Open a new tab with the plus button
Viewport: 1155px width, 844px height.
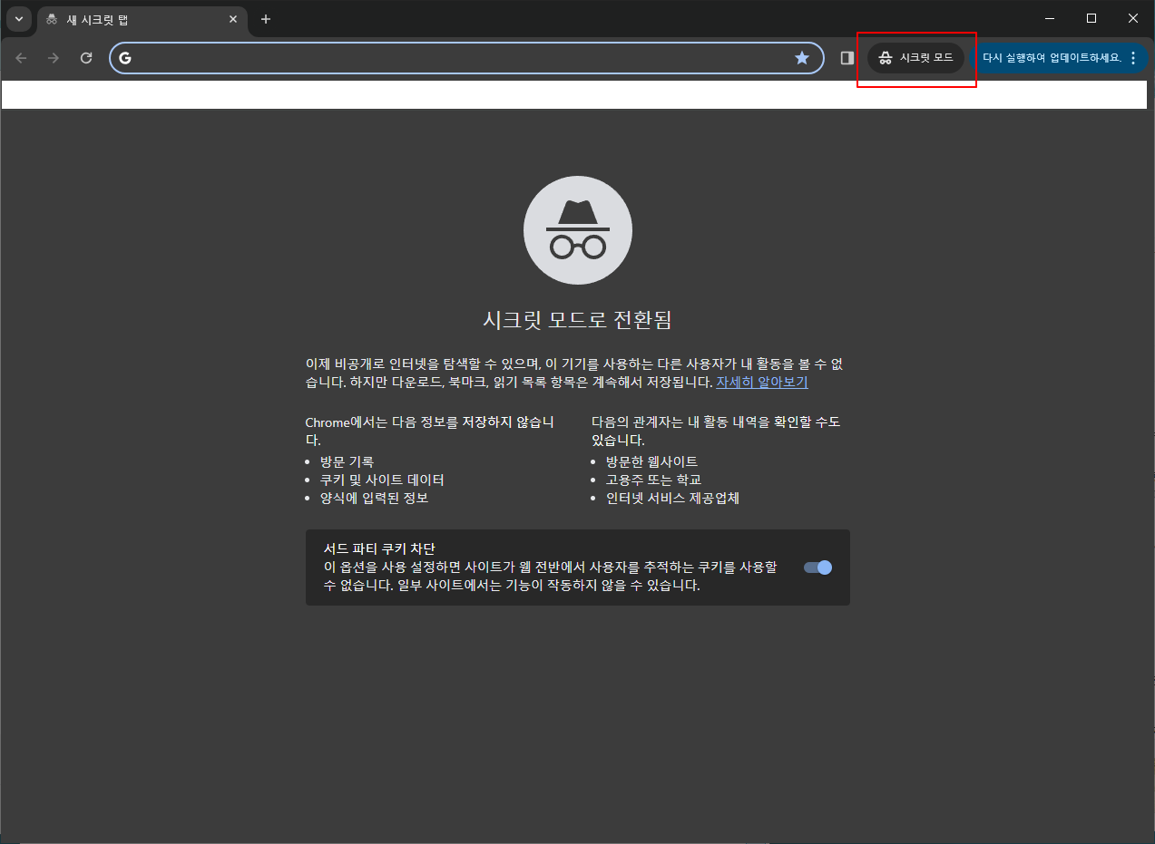(265, 18)
